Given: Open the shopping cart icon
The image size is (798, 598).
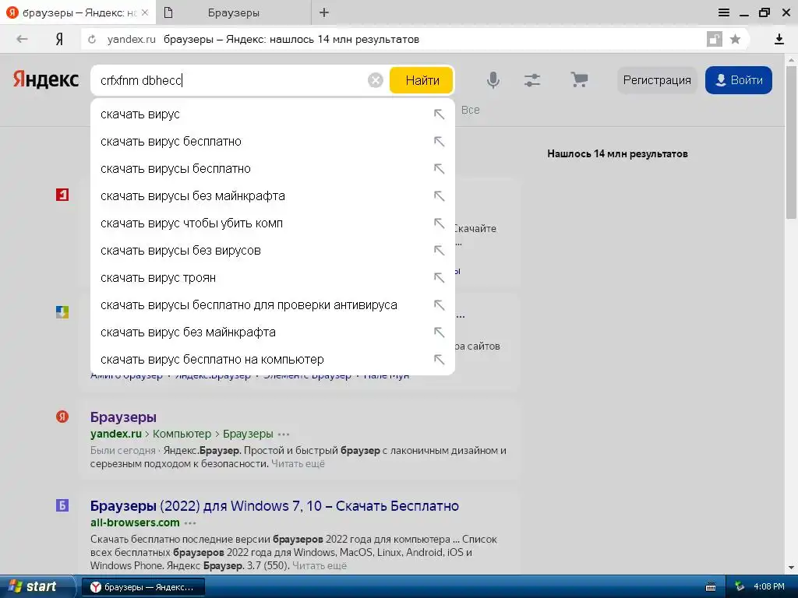Looking at the screenshot, I should pyautogui.click(x=579, y=79).
